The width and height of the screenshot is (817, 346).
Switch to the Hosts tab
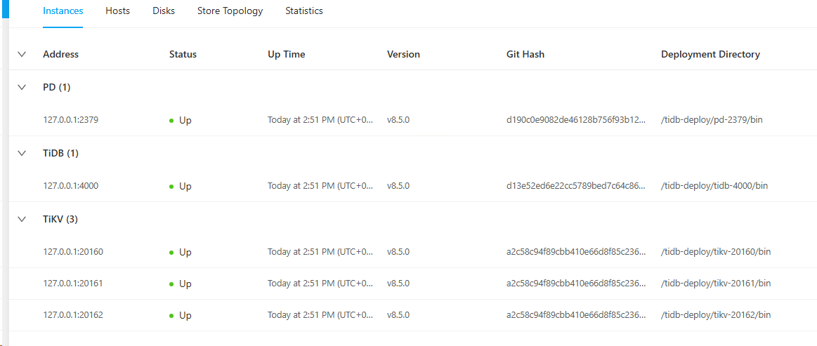[117, 11]
